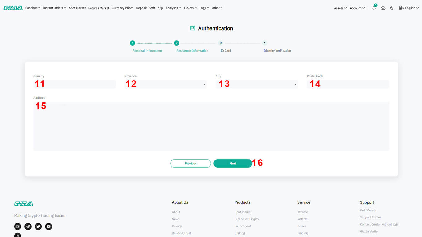This screenshot has height=237, width=422.
Task: Open the Instant Orders menu
Action: tap(54, 8)
